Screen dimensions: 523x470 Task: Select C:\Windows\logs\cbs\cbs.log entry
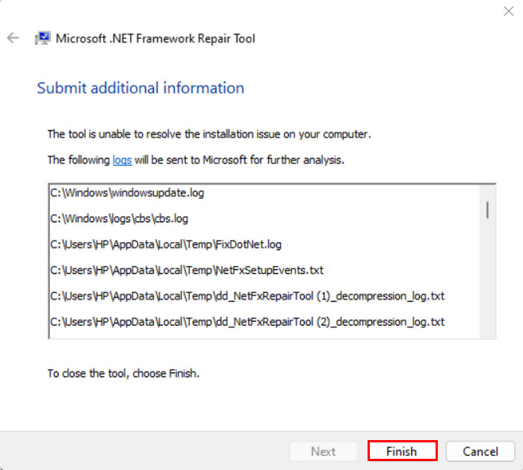119,218
